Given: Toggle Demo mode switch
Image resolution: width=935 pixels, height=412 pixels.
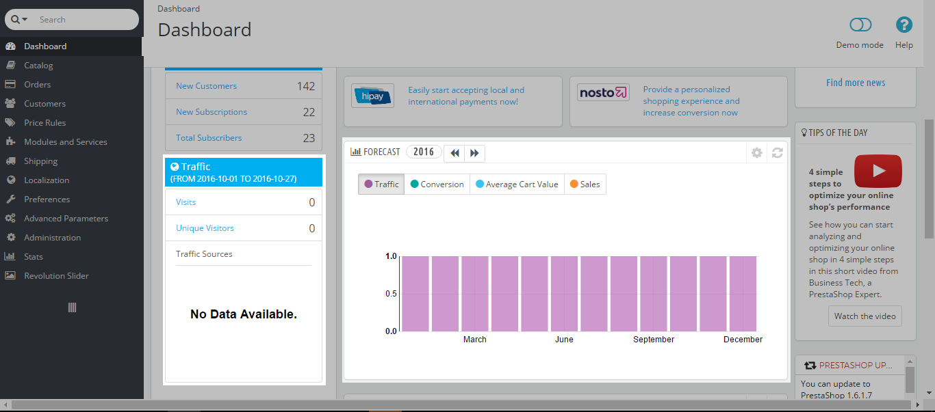Looking at the screenshot, I should tap(860, 25).
